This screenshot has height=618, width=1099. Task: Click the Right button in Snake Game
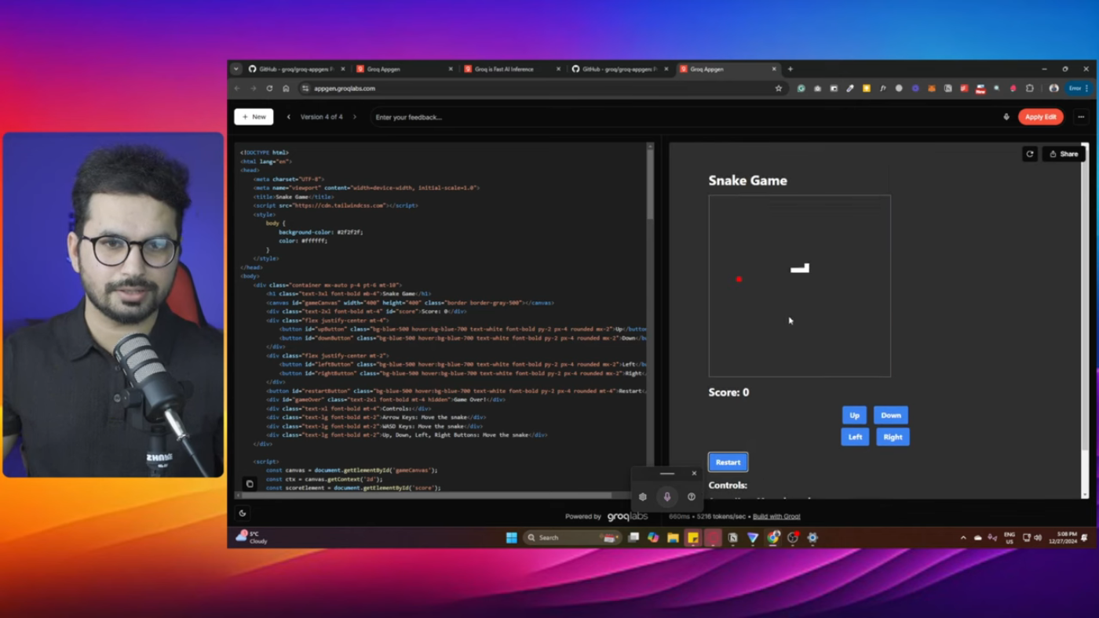(x=893, y=437)
